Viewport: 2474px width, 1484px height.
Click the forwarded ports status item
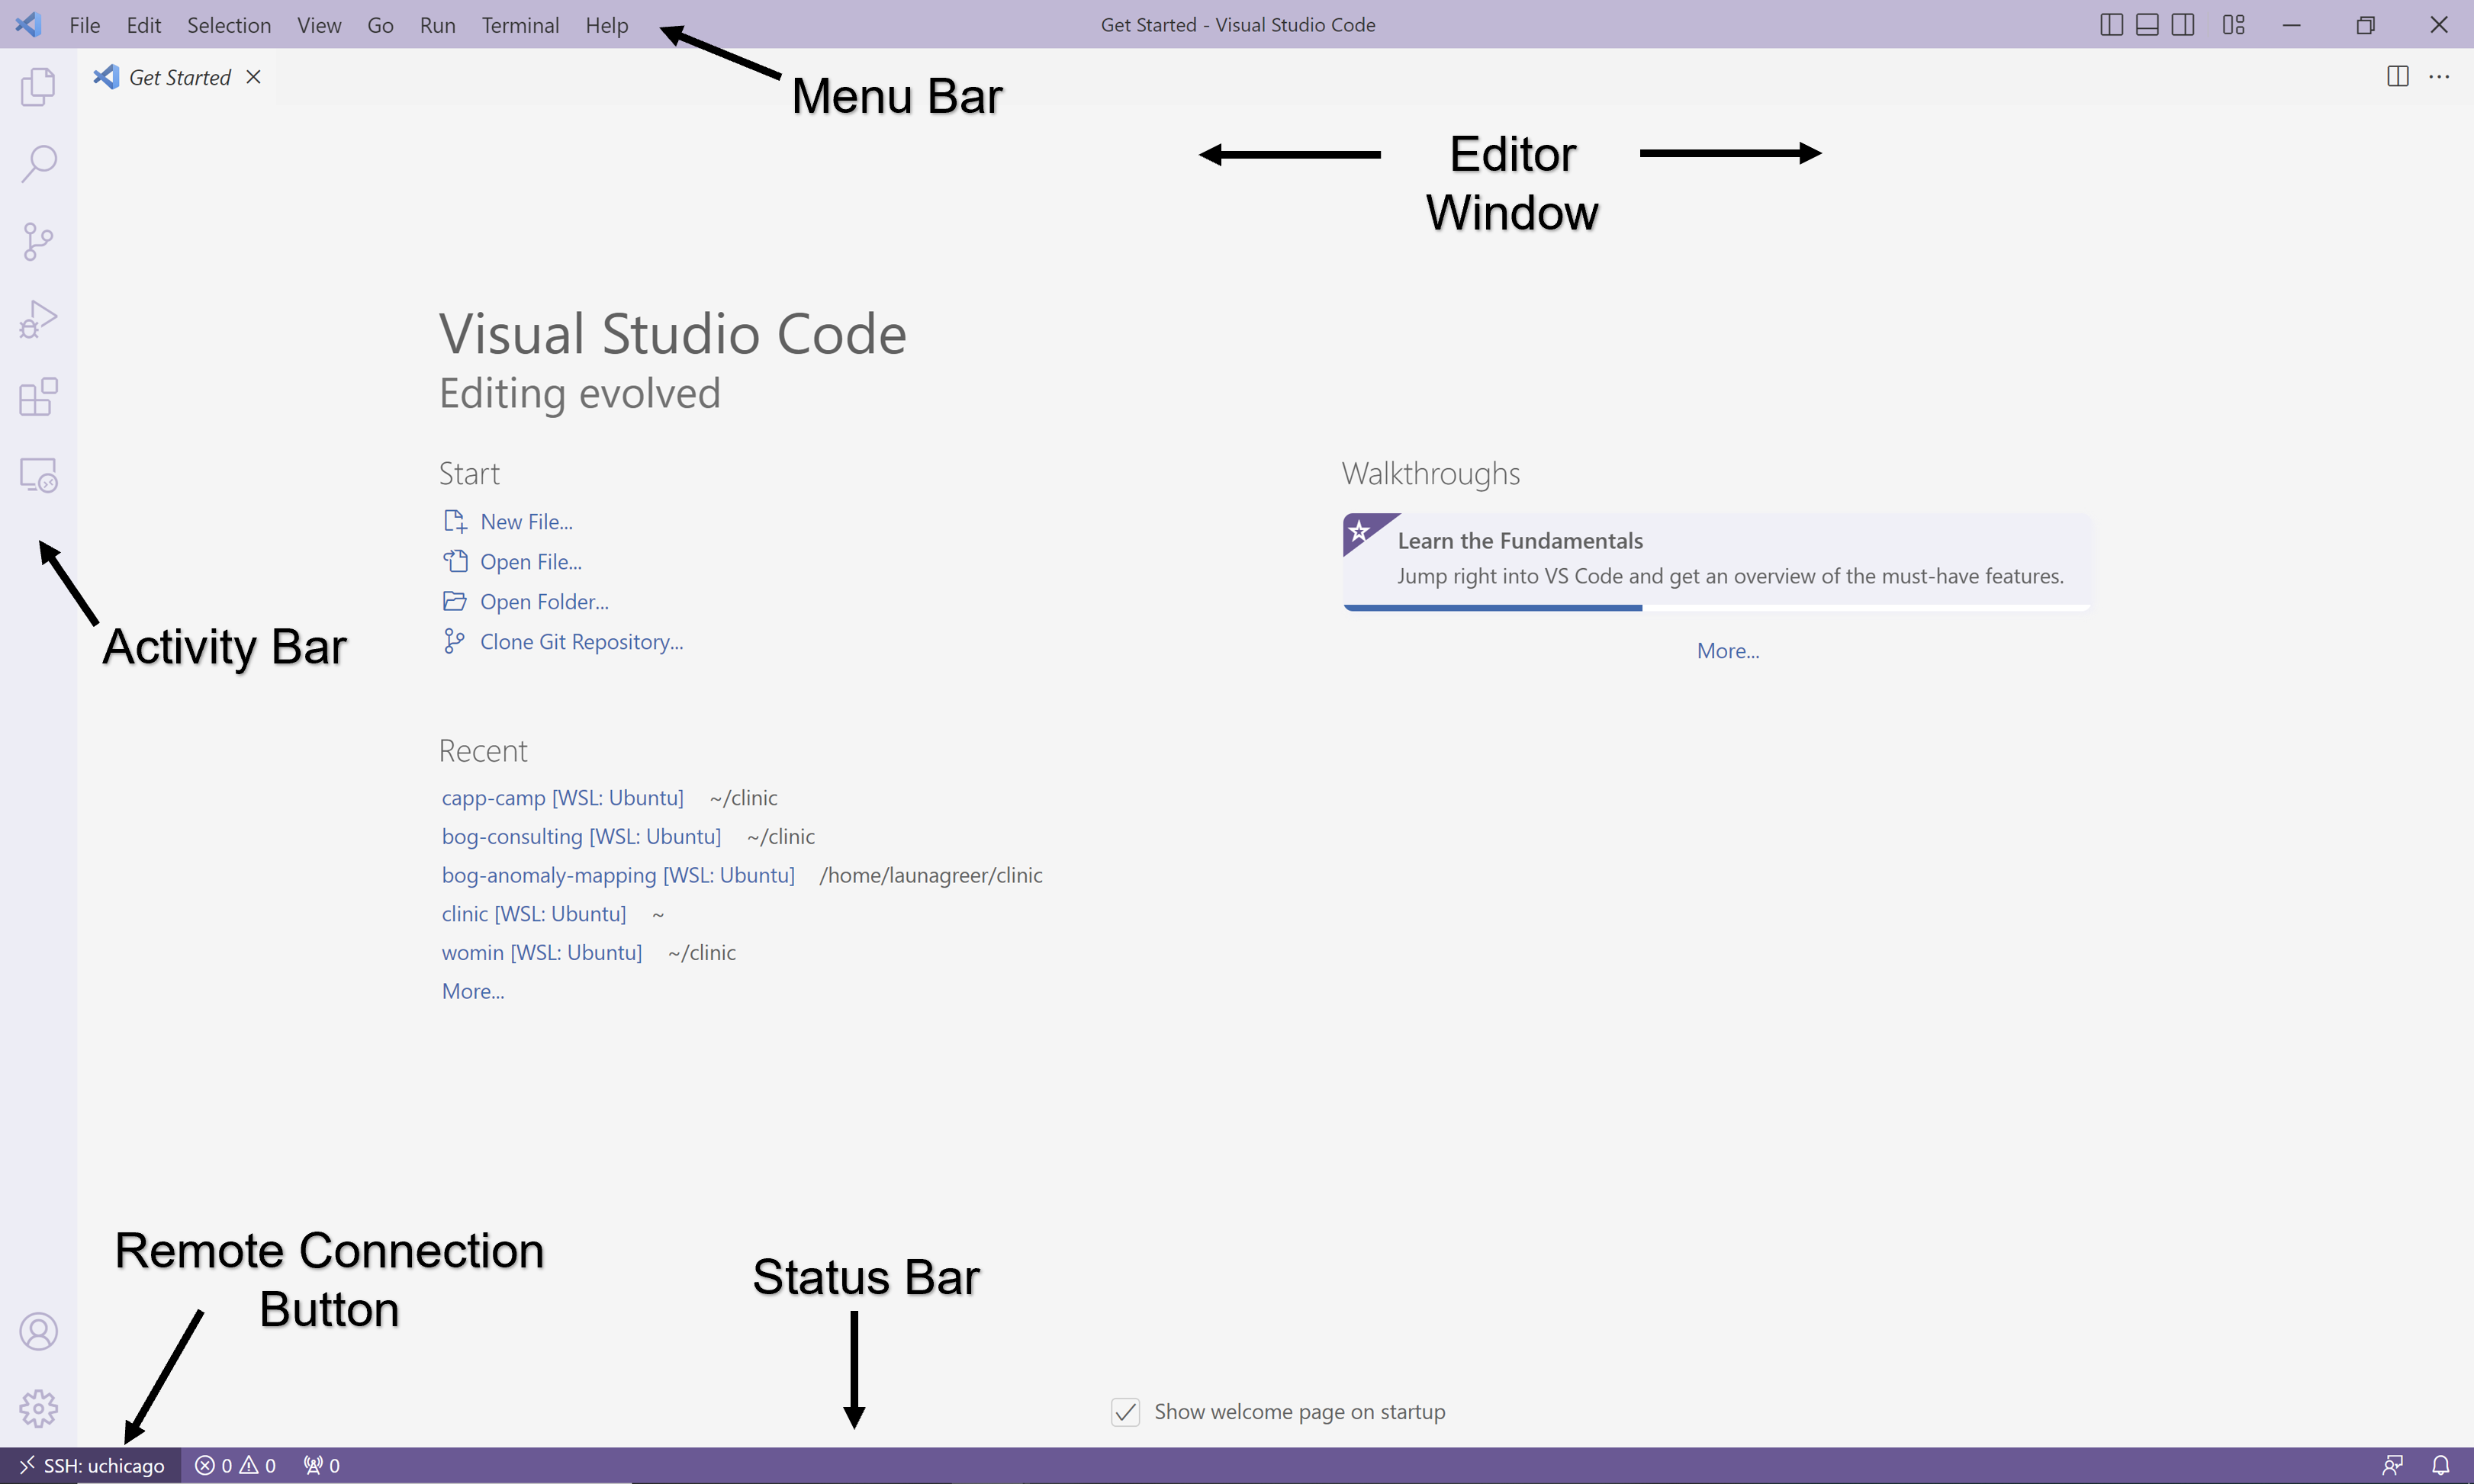[322, 1466]
